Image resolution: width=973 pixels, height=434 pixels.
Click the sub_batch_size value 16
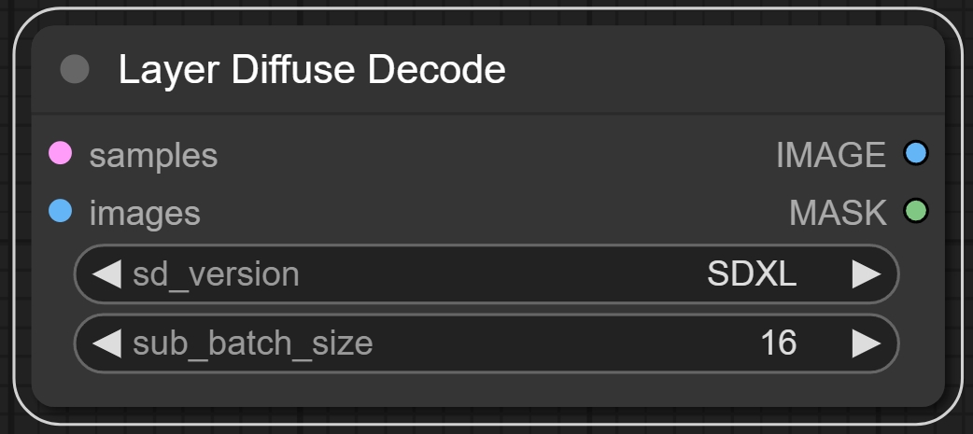click(778, 343)
